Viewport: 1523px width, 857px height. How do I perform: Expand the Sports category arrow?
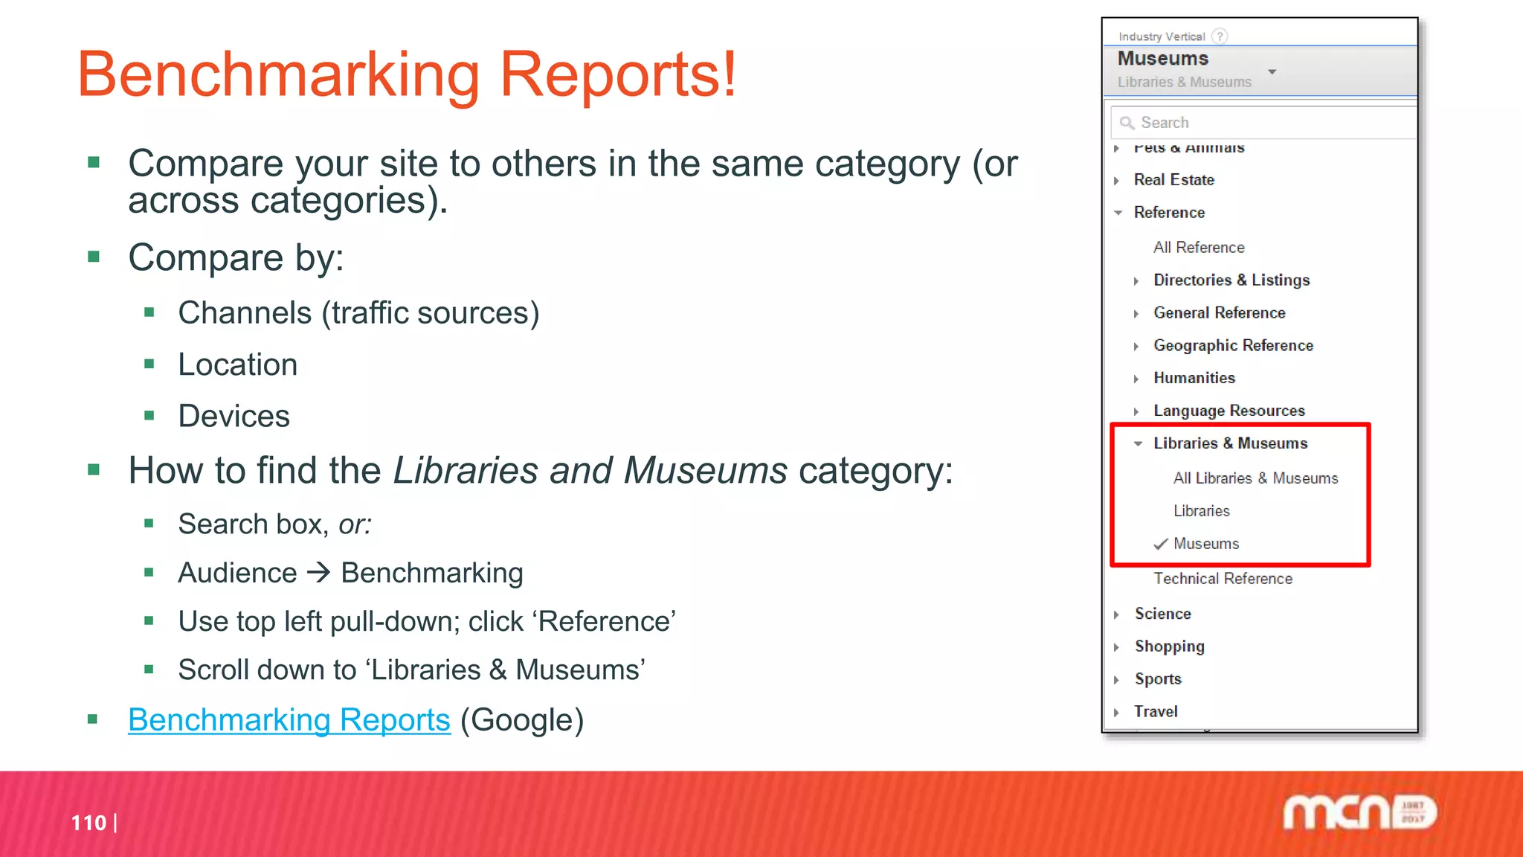pos(1117,680)
